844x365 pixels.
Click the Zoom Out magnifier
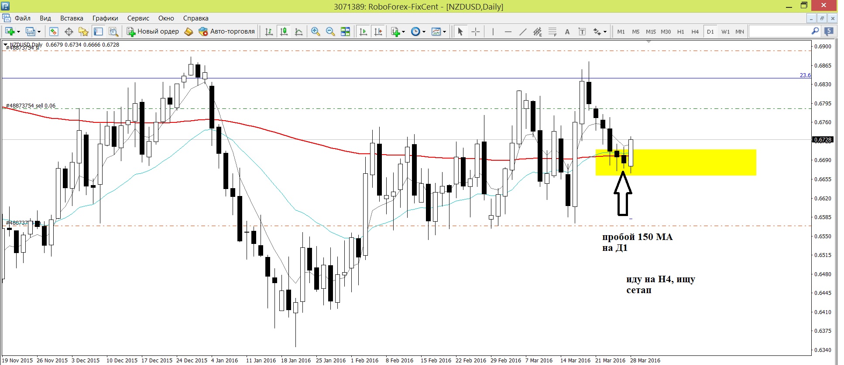click(330, 31)
